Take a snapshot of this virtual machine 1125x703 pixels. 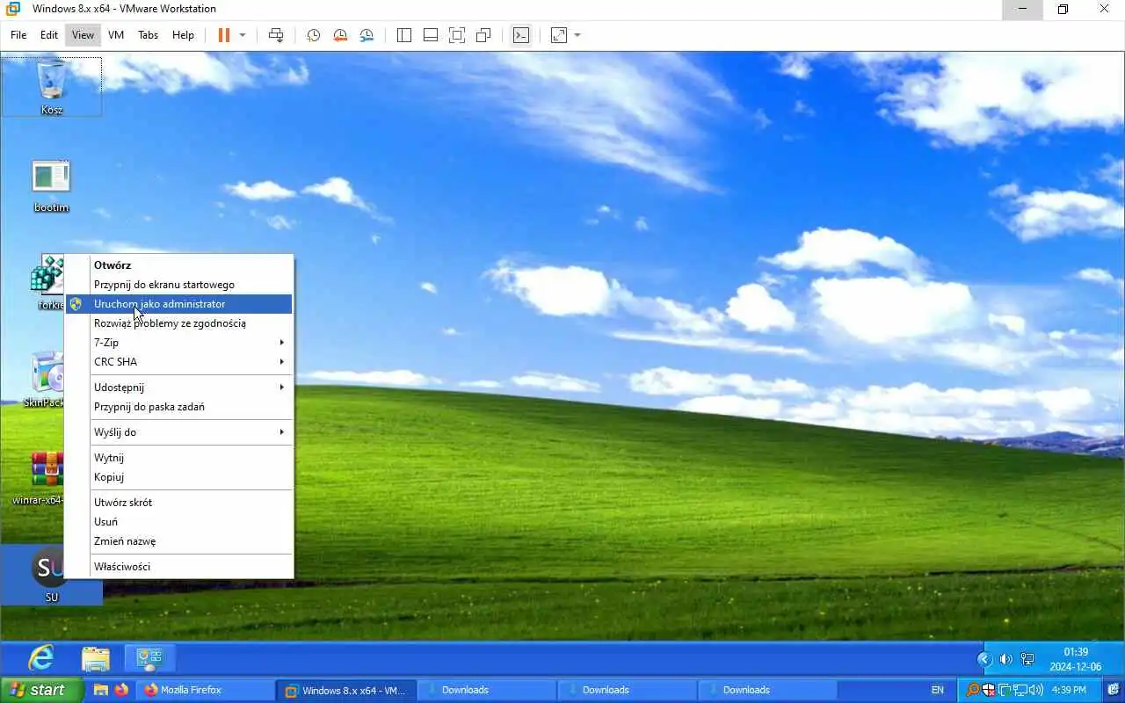coord(313,35)
